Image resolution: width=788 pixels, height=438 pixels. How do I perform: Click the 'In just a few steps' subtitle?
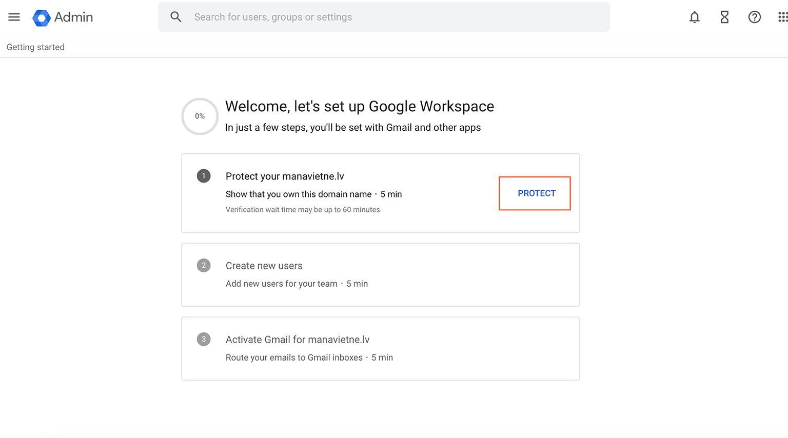[353, 128]
